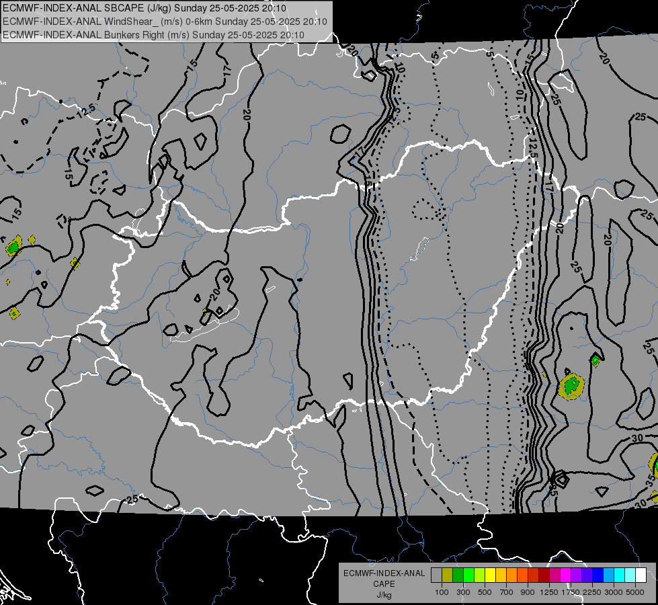Click the 'CAPE' legend label
This screenshot has width=658, height=605.
pyautogui.click(x=384, y=584)
